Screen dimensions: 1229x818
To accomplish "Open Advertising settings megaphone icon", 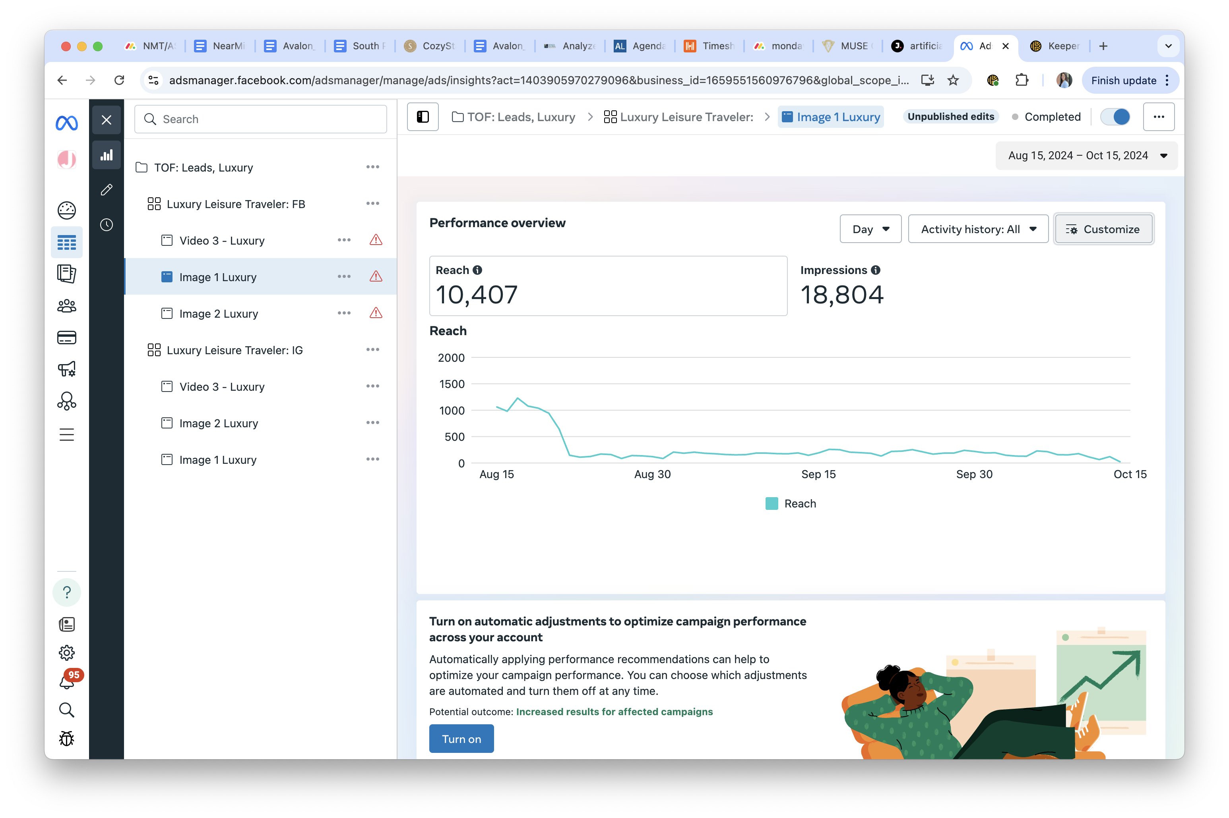I will (x=67, y=369).
